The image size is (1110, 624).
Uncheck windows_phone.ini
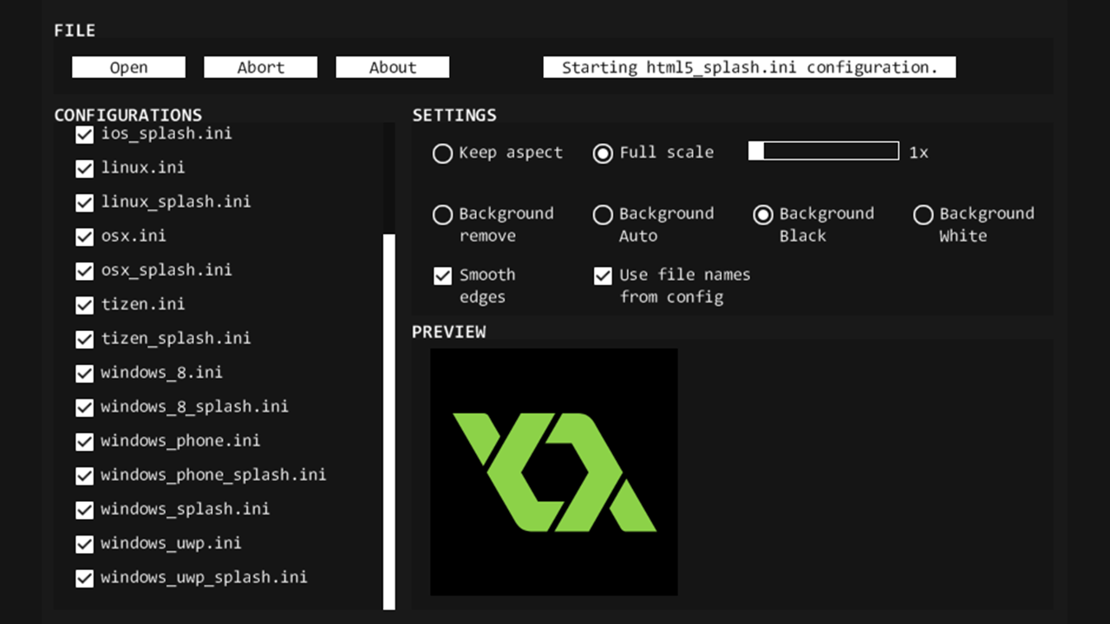(x=84, y=442)
